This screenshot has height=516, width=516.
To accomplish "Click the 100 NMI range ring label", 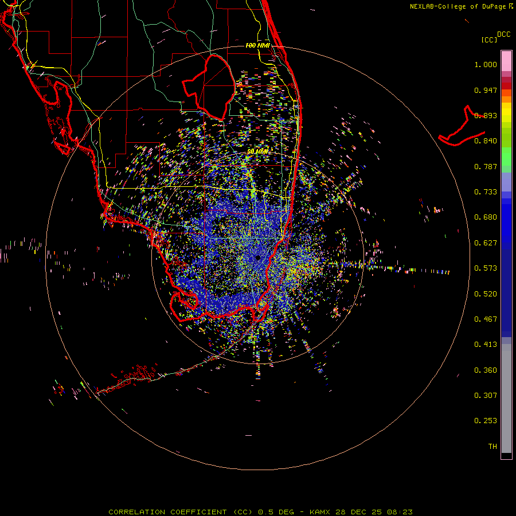I will click(x=257, y=45).
